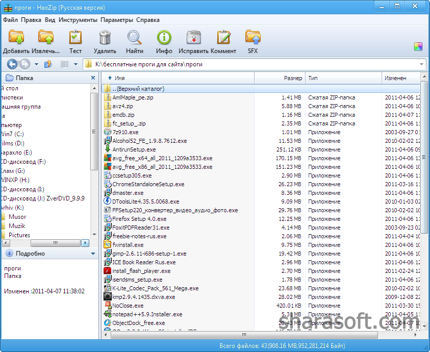
Task: Select the DToolsLite4.35.5.0068.exe lightning icon
Action: coord(108,202)
